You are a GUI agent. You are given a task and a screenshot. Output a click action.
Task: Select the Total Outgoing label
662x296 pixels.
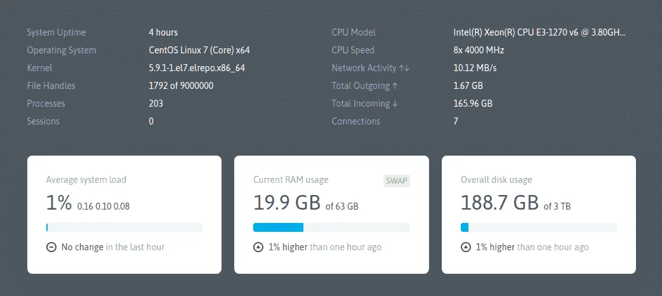click(365, 86)
